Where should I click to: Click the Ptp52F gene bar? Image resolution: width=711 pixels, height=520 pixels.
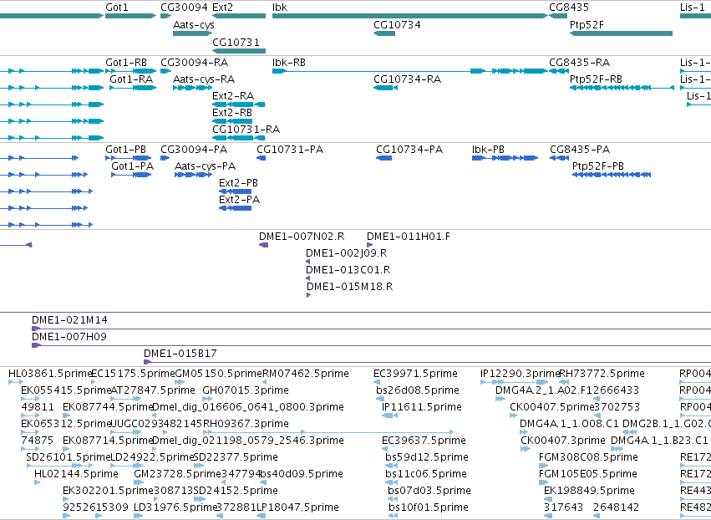point(621,33)
